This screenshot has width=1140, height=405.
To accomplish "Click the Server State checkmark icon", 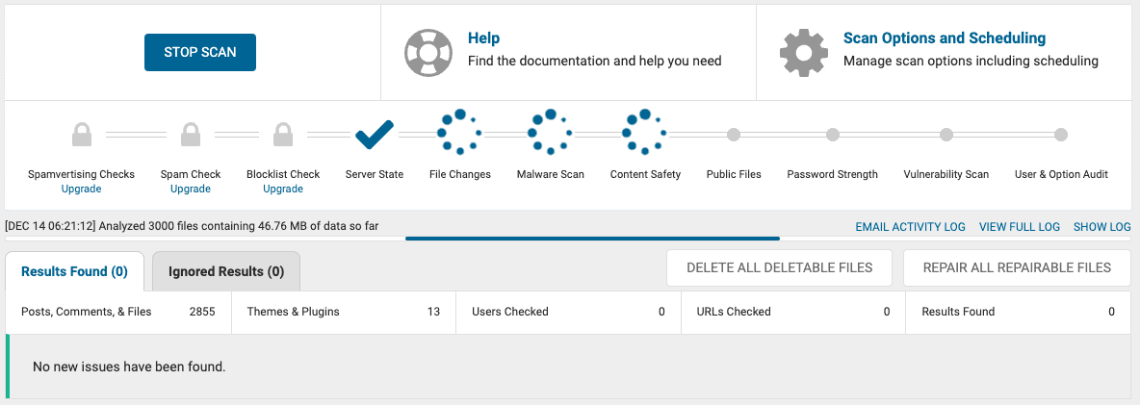I will (375, 135).
